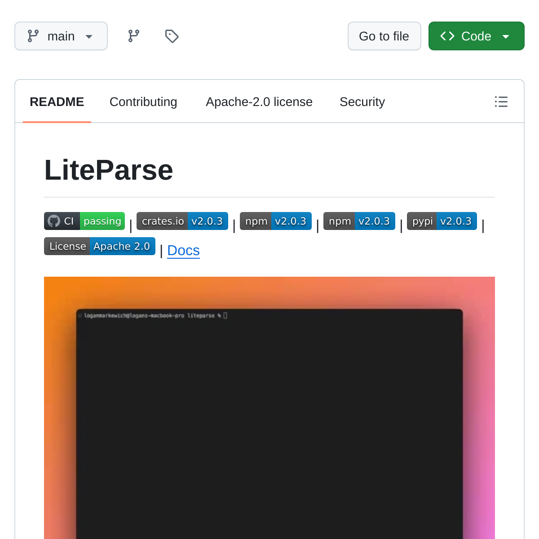Click the CI passing badge

point(84,221)
